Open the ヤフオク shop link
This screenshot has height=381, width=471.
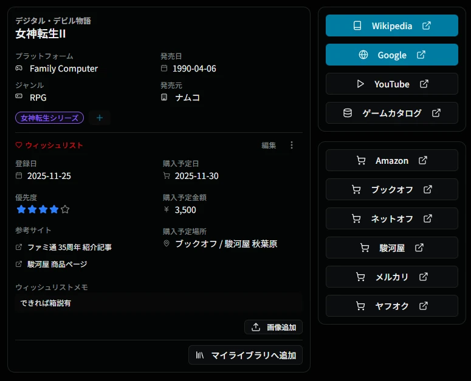point(392,306)
